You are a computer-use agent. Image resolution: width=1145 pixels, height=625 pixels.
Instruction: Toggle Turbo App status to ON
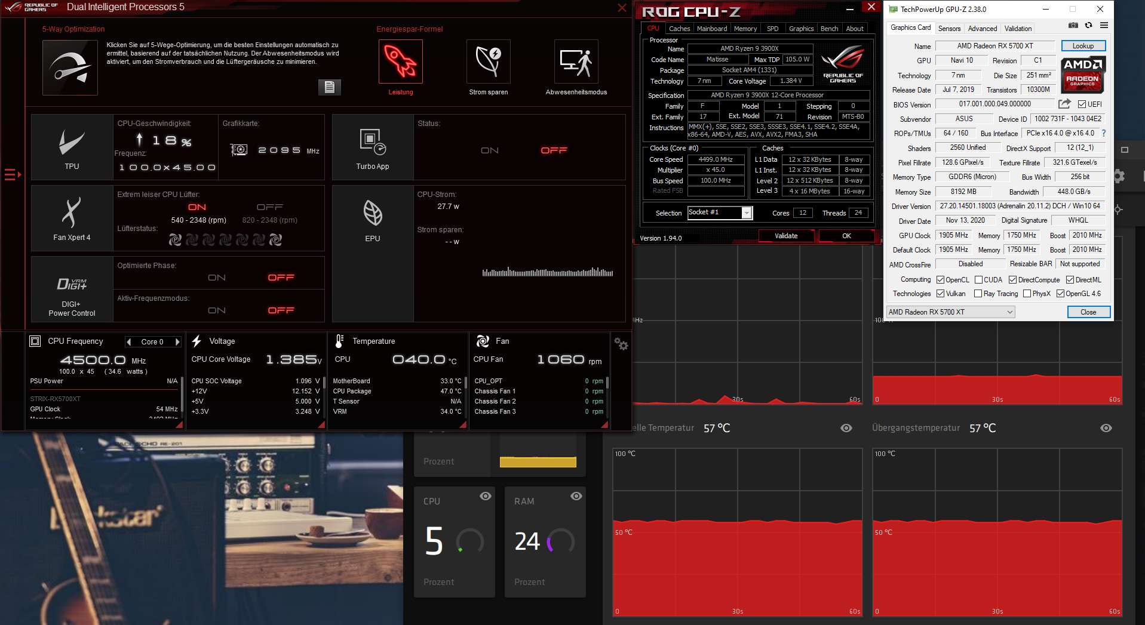coord(490,150)
